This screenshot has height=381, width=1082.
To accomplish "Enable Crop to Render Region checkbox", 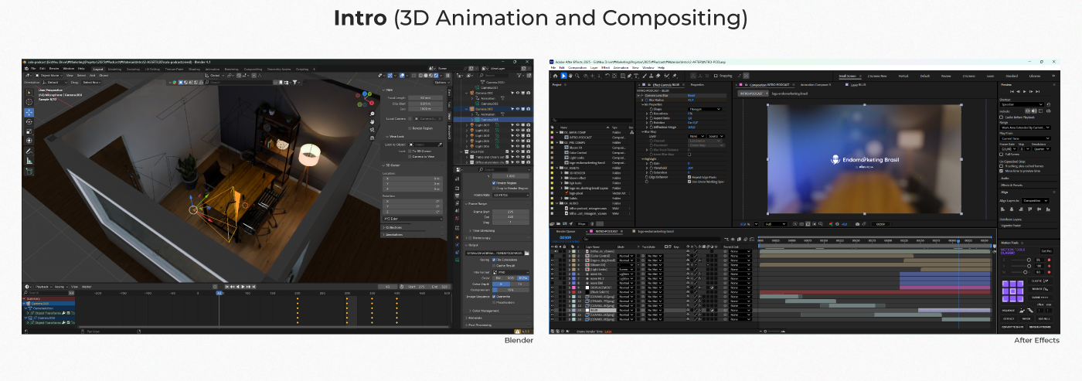I will pyautogui.click(x=494, y=189).
